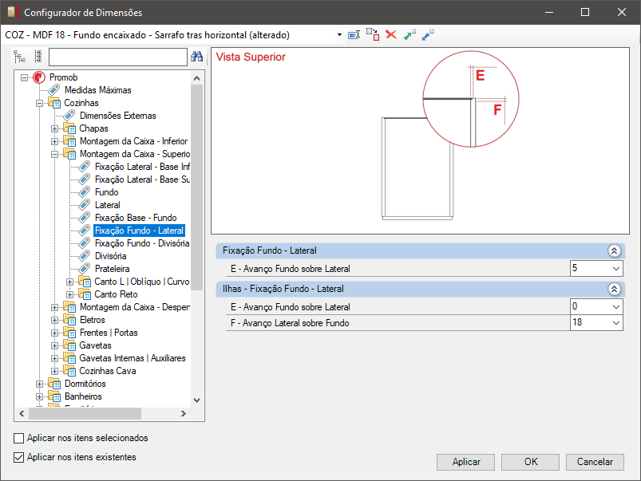The height and width of the screenshot is (481, 641).
Task: Click the tag icon beside Medidas Máximas
Action: 54,90
